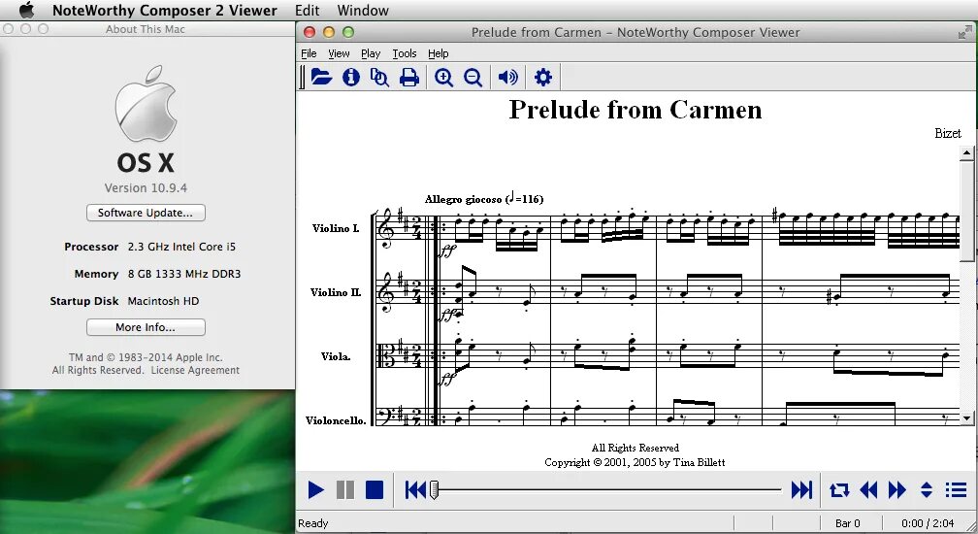Open the playlist list icon
The width and height of the screenshot is (978, 534).
(956, 489)
